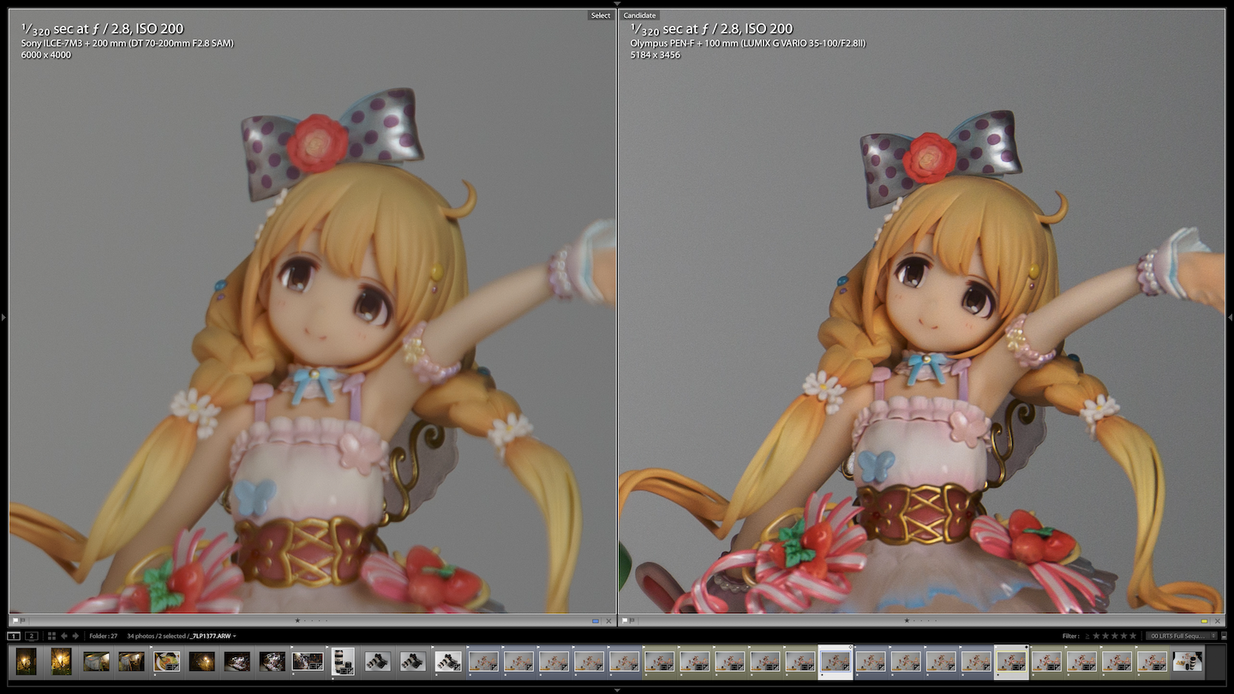Expand the top module picker panel

pyautogui.click(x=617, y=3)
